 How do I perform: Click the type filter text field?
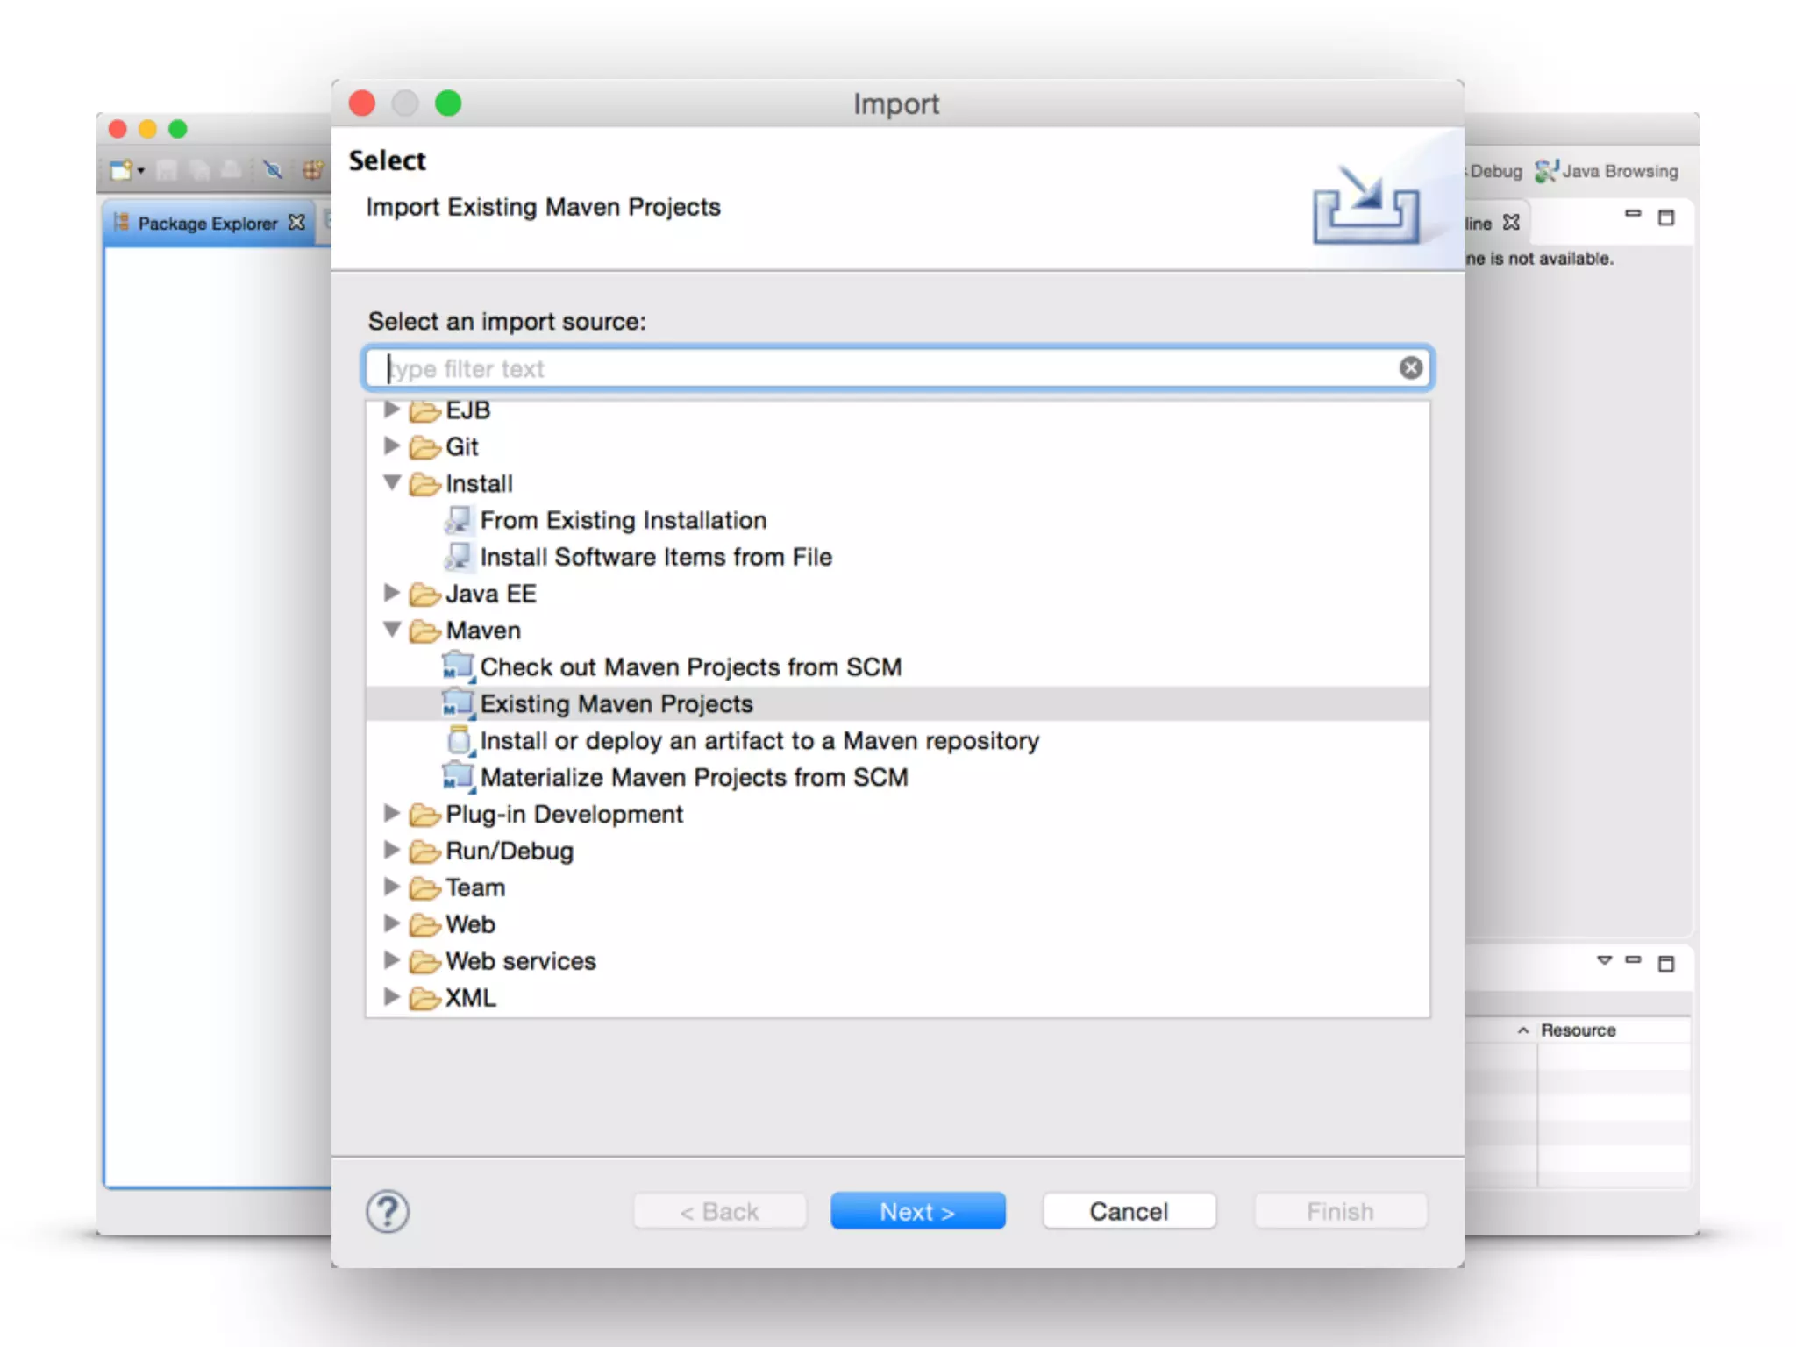pos(877,368)
